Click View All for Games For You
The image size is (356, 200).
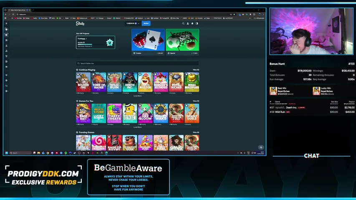pyautogui.click(x=196, y=101)
